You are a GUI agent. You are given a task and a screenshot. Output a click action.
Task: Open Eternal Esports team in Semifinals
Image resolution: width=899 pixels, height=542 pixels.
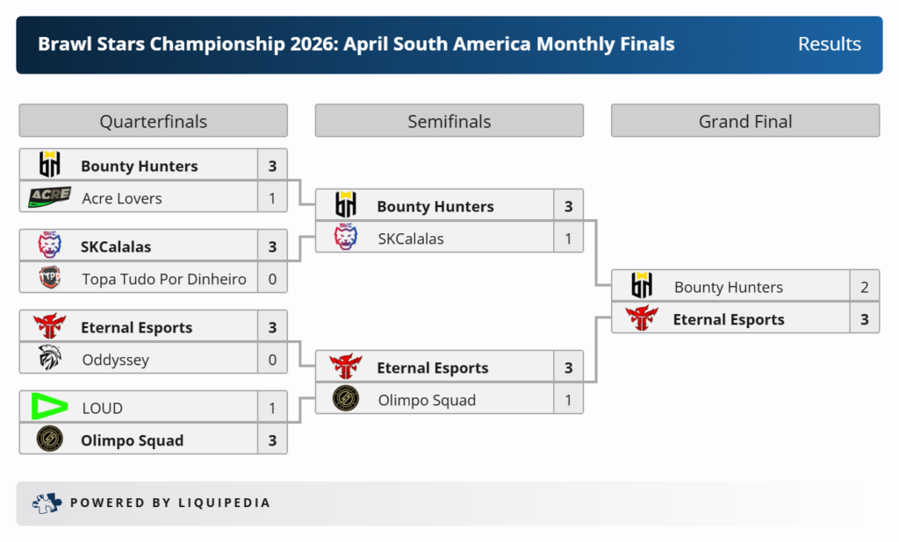click(432, 368)
